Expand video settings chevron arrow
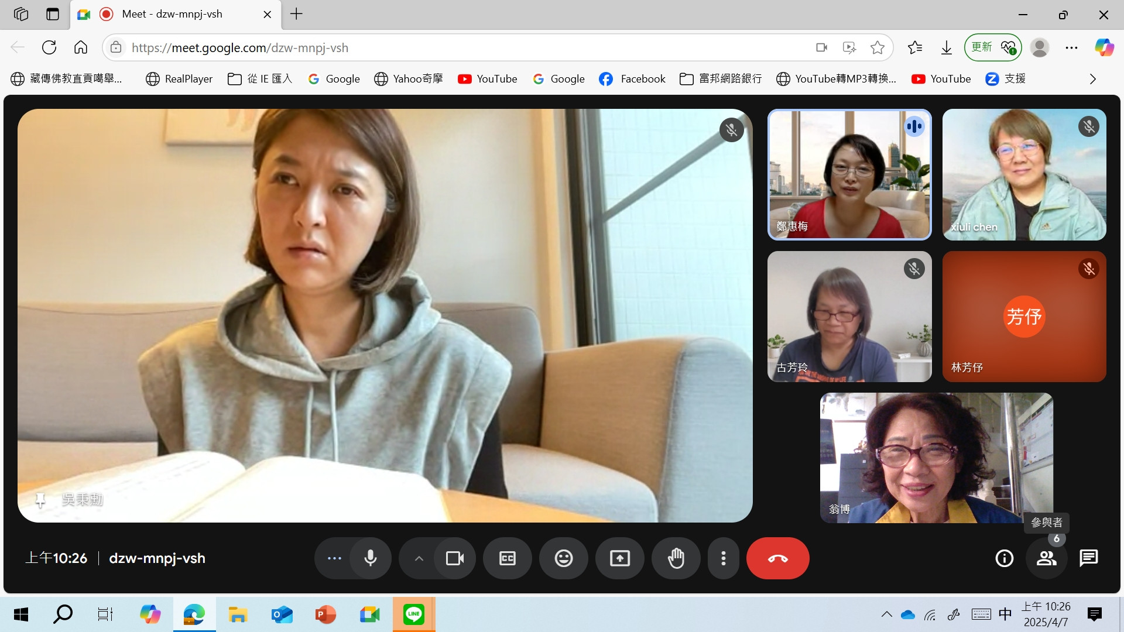Screen dimensions: 1124x632 coord(419,558)
